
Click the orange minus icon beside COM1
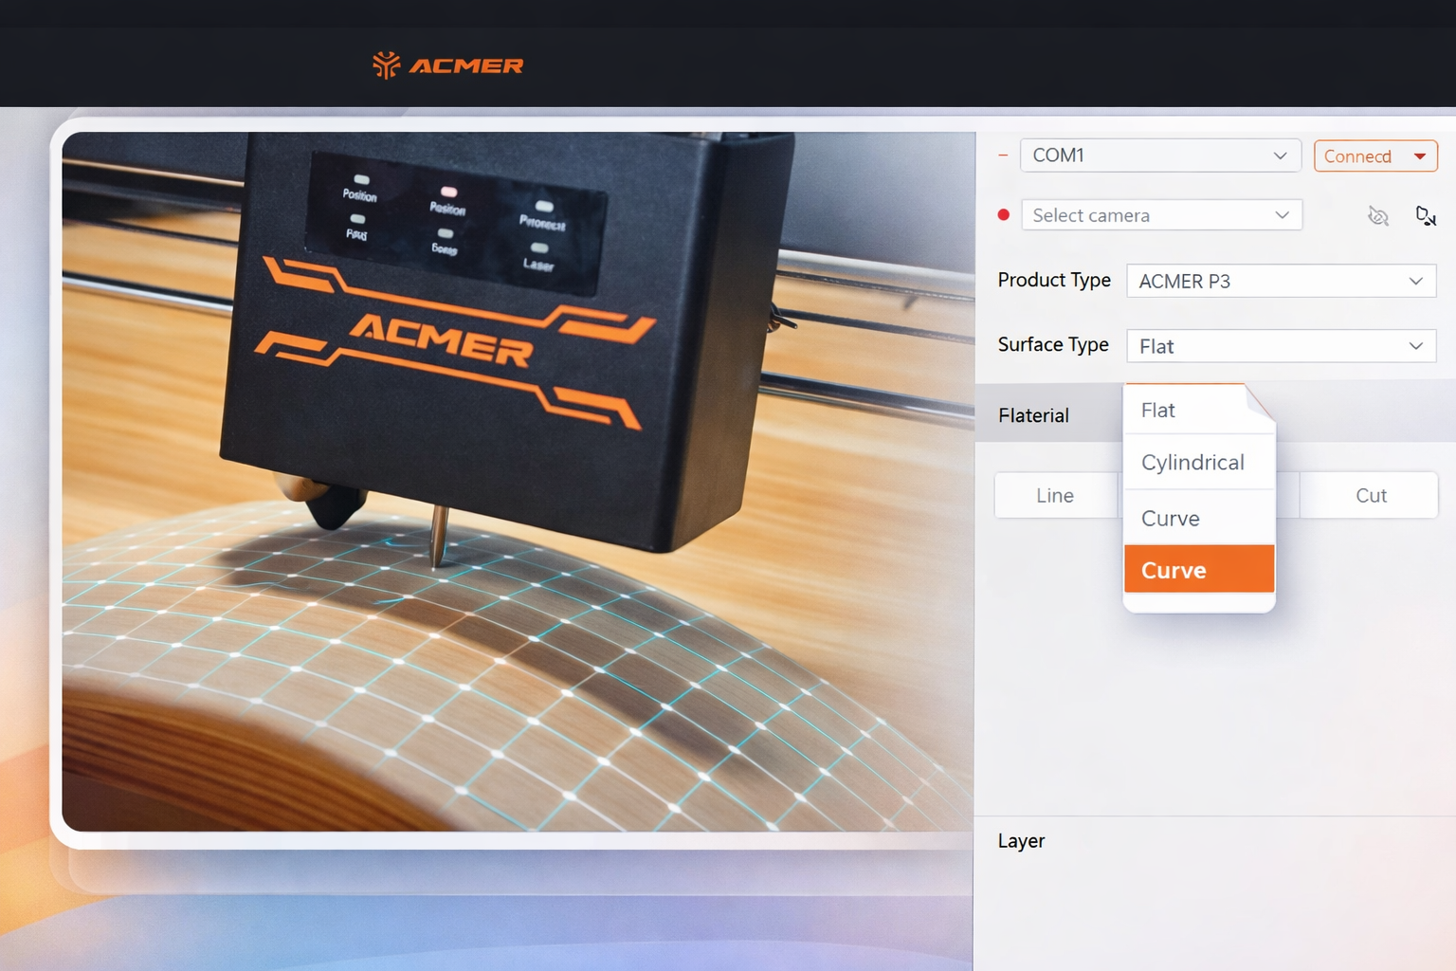point(1003,156)
